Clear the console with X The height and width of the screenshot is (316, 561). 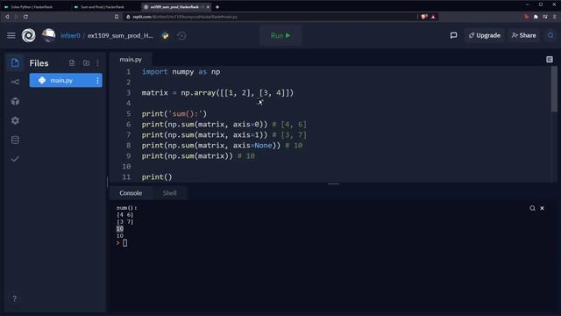point(542,208)
